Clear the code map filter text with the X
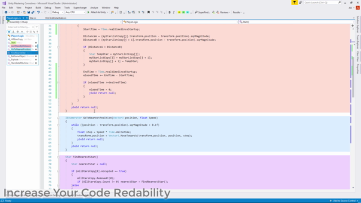Viewport: 361px width, 203px height. click(x=33, y=27)
